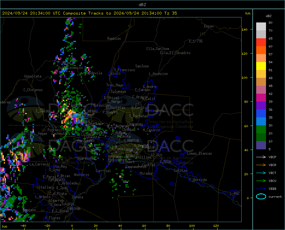Click the blue VBBB arrow legend icon

point(261,189)
